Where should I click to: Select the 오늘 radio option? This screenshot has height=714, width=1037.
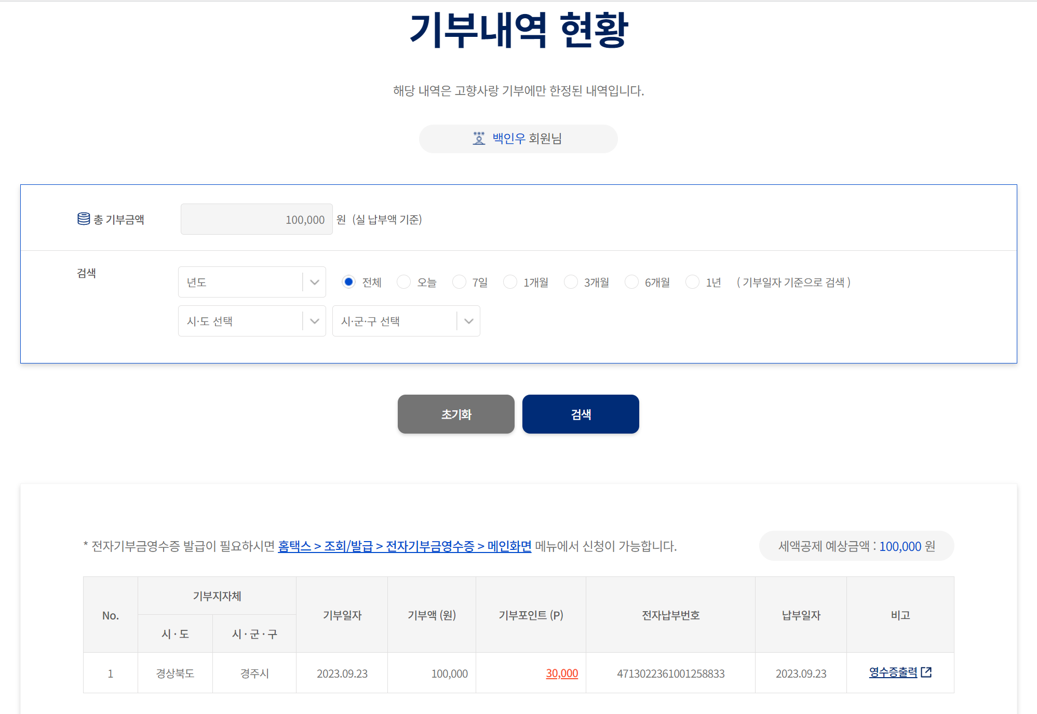(x=403, y=281)
